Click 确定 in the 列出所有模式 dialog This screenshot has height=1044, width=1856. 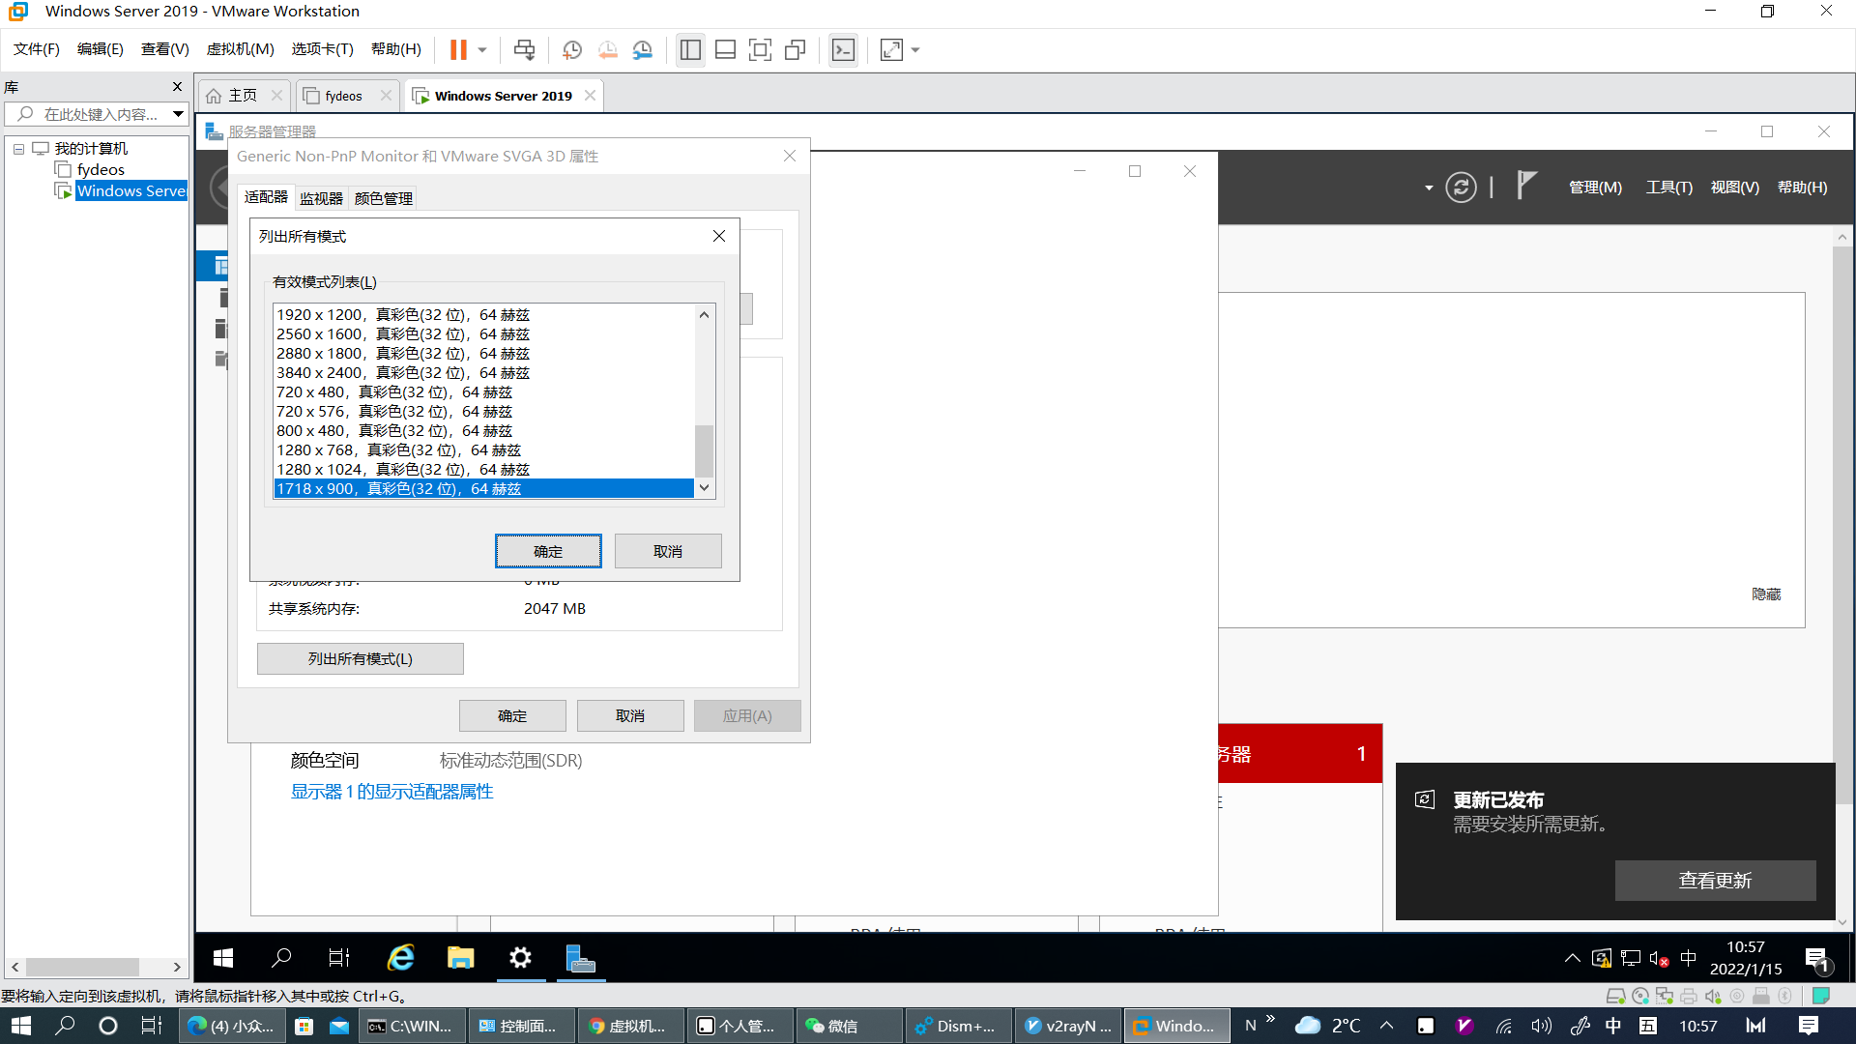tap(548, 551)
